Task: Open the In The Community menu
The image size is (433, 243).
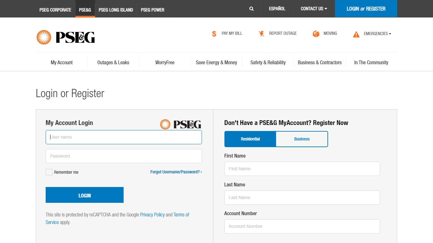Action: pyautogui.click(x=371, y=62)
